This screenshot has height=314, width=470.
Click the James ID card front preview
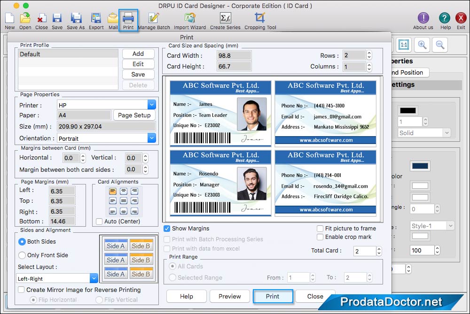[x=220, y=114]
